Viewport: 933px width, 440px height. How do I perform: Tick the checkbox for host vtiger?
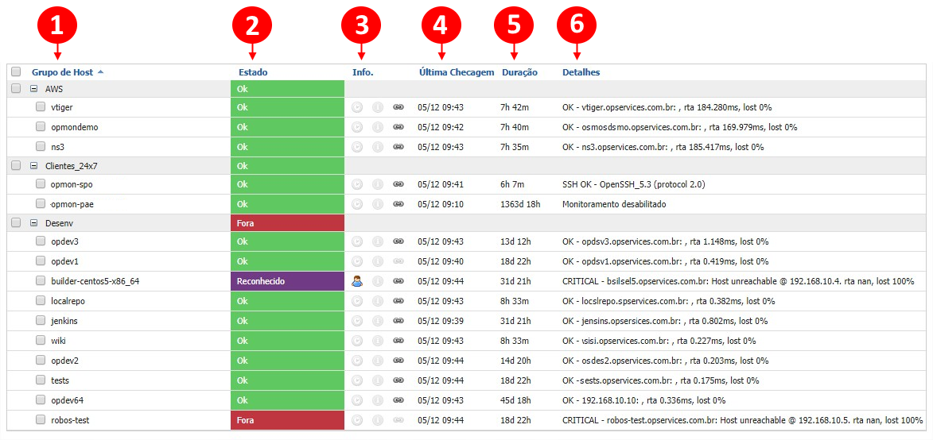click(41, 106)
